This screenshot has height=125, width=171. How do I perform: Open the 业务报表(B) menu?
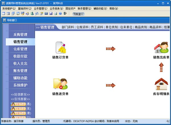(56, 9)
